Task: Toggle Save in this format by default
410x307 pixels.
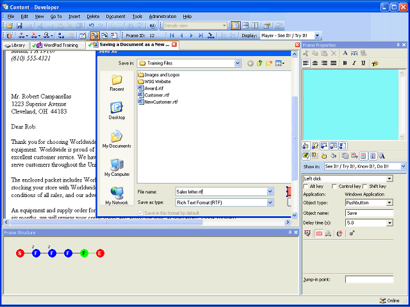Action: pos(141,213)
